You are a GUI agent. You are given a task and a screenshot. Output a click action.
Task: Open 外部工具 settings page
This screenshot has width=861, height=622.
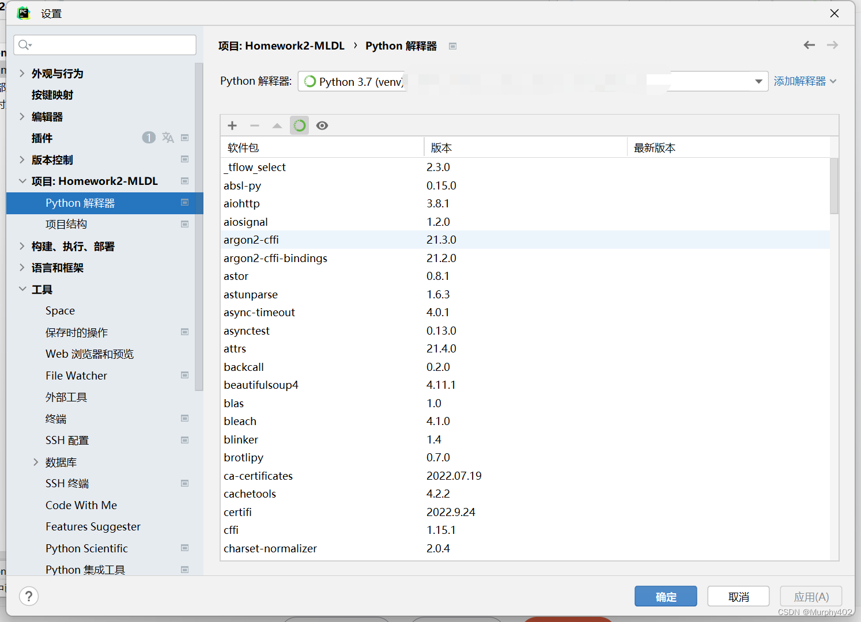(66, 397)
